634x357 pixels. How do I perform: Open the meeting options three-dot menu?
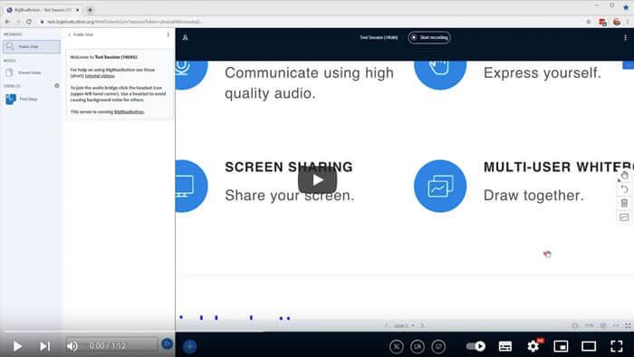coord(625,37)
